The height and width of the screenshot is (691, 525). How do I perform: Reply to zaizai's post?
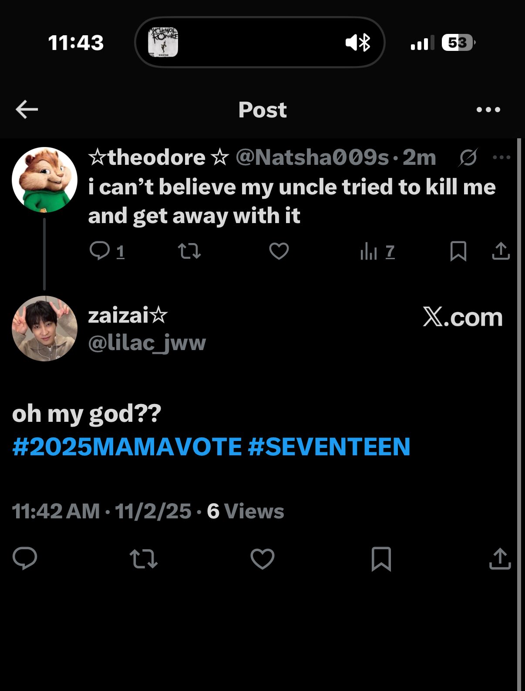(x=25, y=558)
